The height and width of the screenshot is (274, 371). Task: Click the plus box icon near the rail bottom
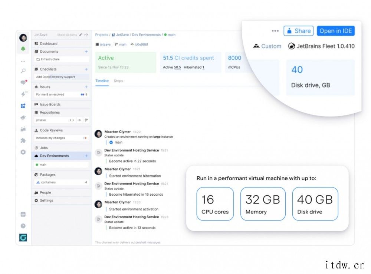[x=23, y=214]
